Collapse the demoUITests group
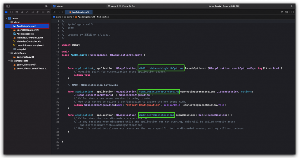 [x=9, y=61]
